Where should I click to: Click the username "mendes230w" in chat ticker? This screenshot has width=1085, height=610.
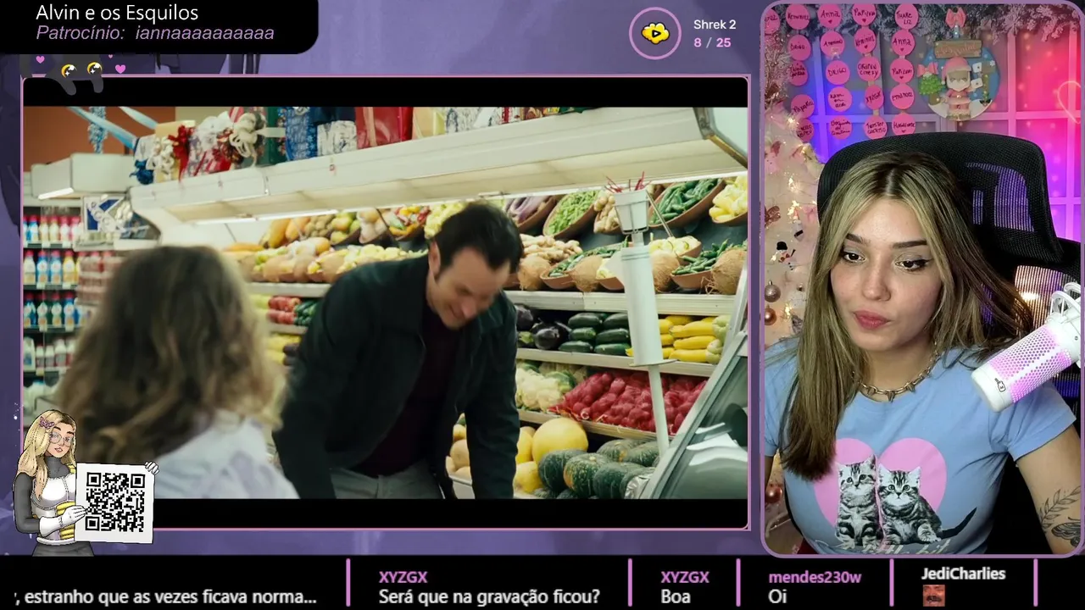[x=815, y=577]
